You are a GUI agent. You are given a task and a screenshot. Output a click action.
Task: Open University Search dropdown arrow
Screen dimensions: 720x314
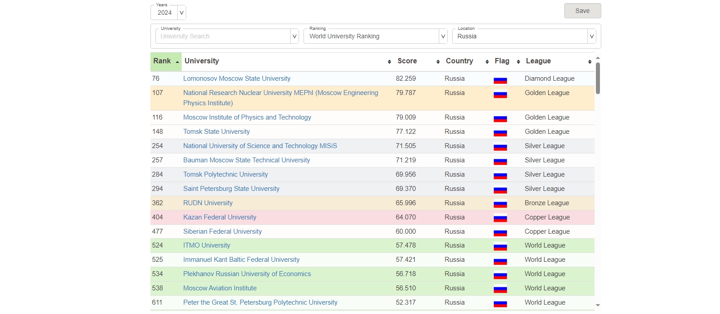[294, 36]
